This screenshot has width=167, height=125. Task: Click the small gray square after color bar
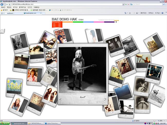coord(116,22)
